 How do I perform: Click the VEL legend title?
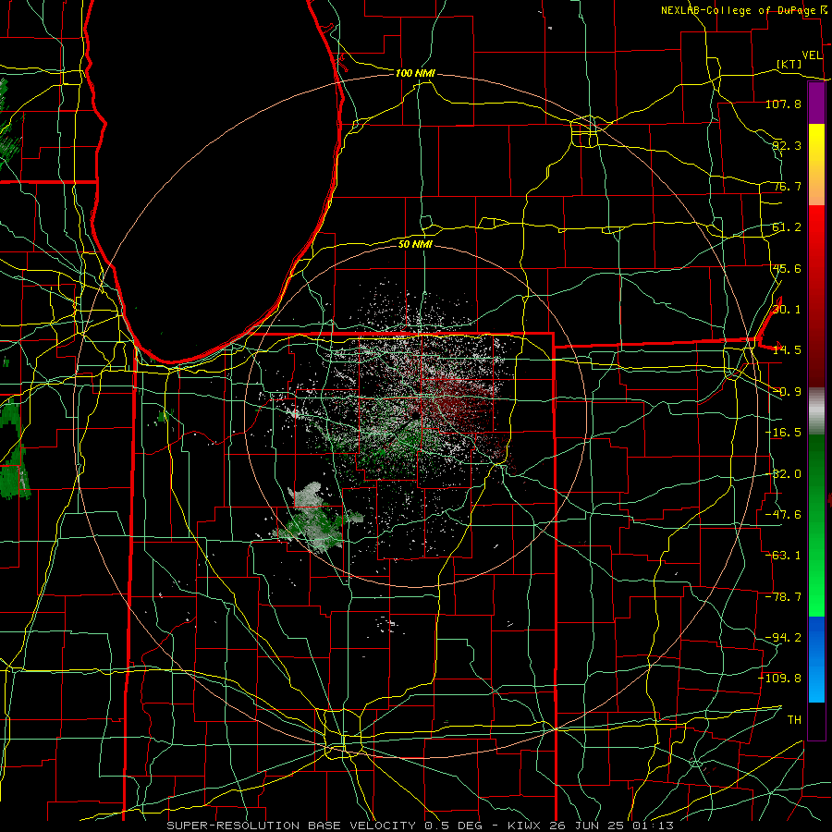pyautogui.click(x=812, y=55)
